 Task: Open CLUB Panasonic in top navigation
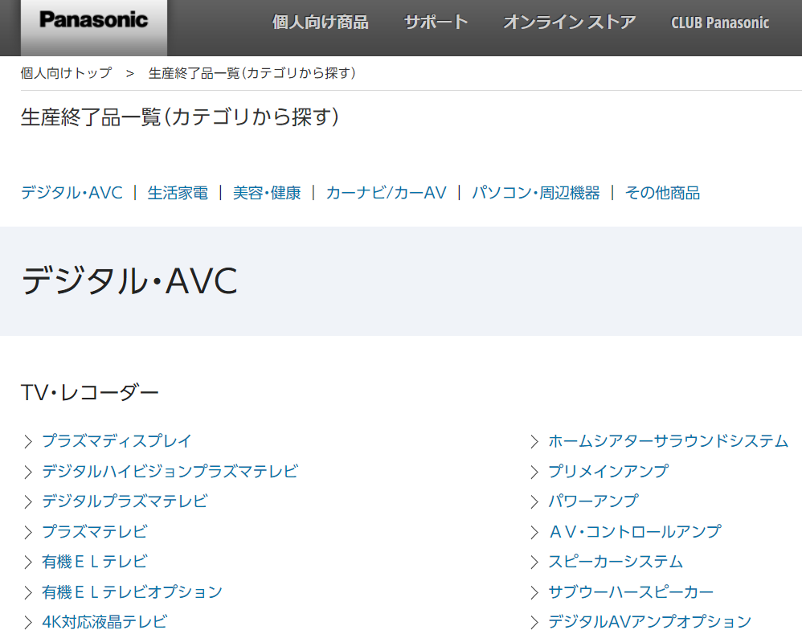coord(719,22)
